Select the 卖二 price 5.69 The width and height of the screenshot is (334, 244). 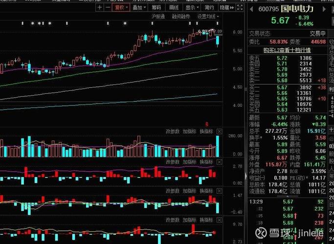(282, 75)
